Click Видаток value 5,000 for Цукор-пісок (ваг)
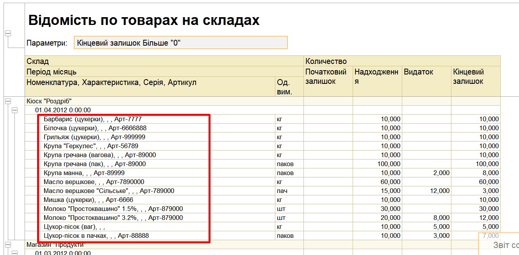 (x=426, y=227)
